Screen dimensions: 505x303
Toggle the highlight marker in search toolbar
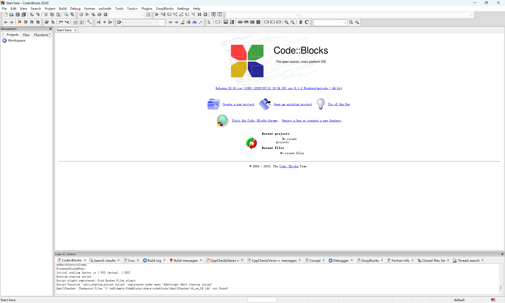183,22
